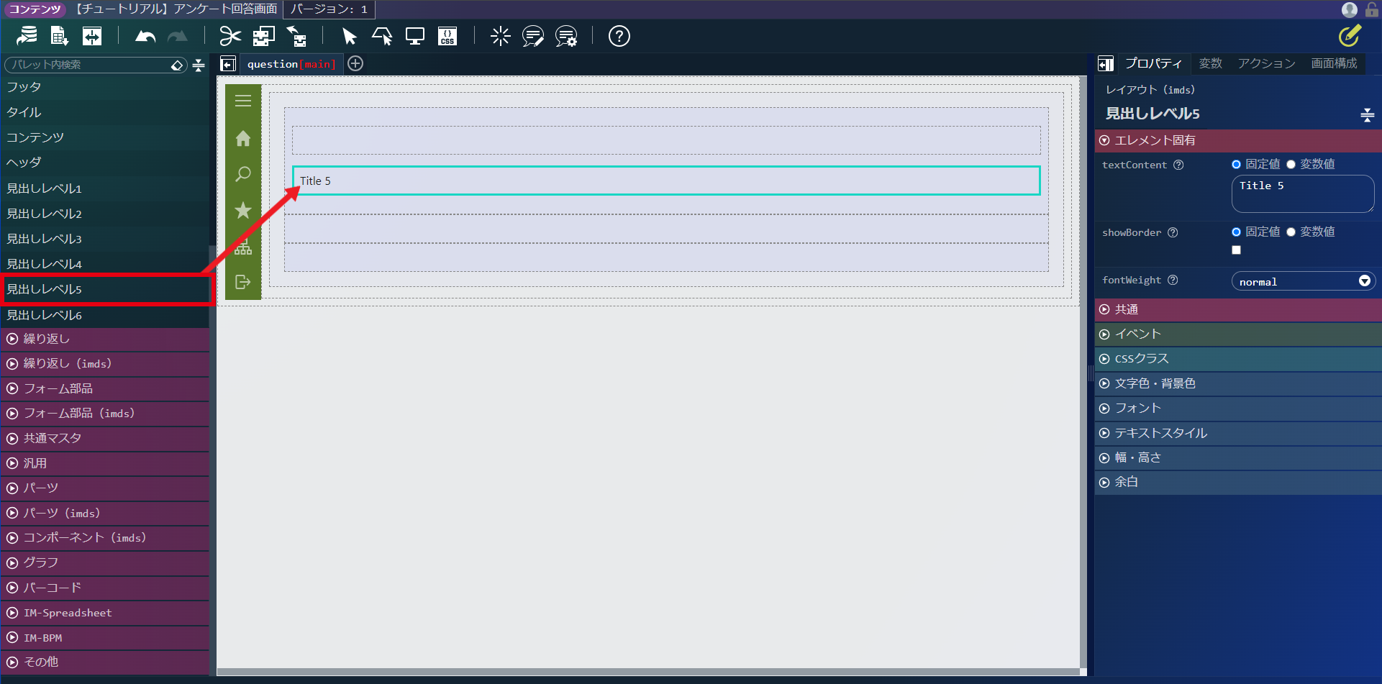1382x684 pixels.
Task: Expand the グラフ palette category
Action: 105,562
